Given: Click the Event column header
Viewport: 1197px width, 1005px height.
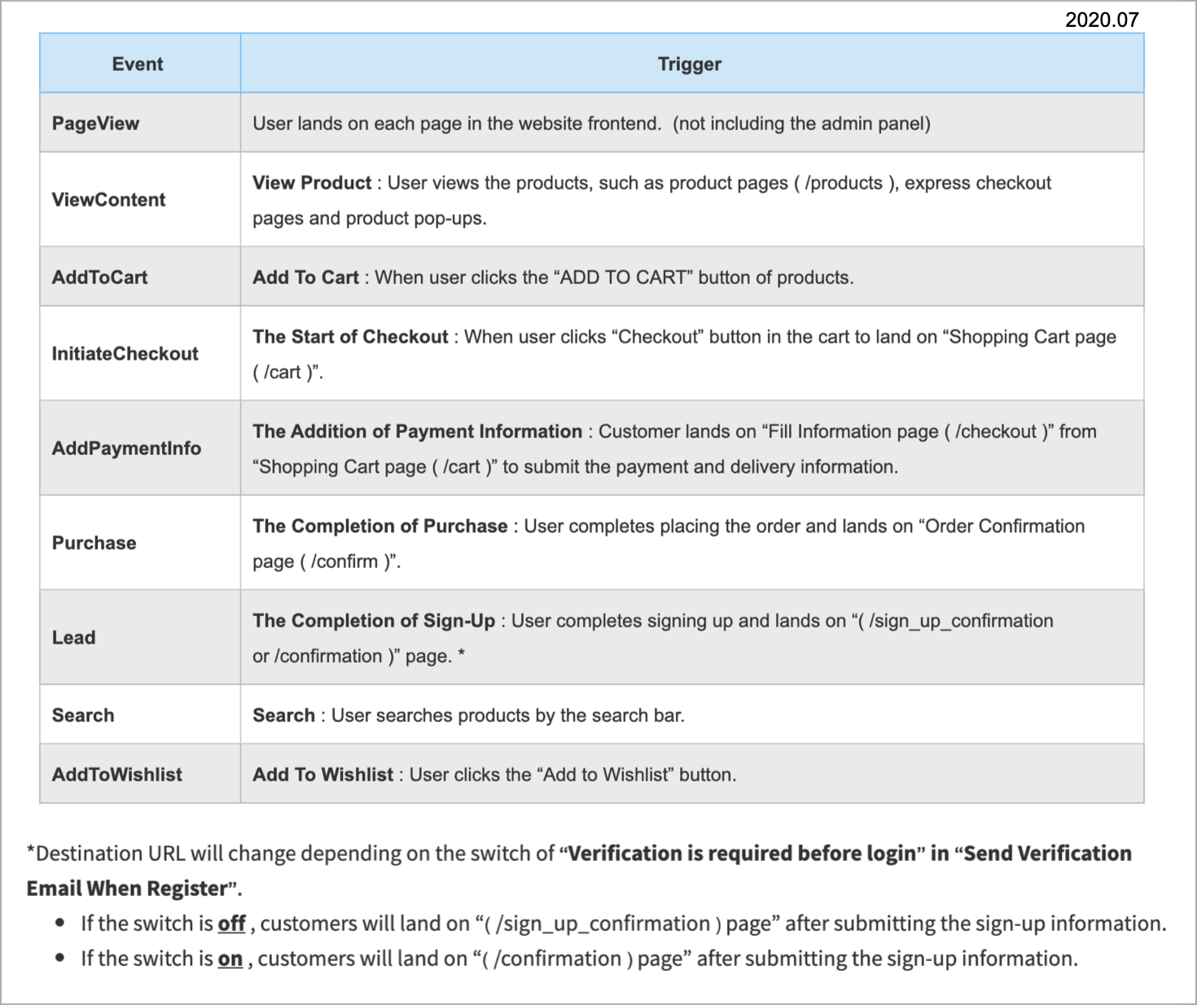Looking at the screenshot, I should point(138,63).
